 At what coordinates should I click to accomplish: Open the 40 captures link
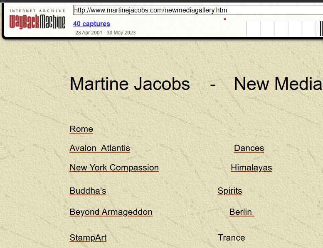[91, 24]
